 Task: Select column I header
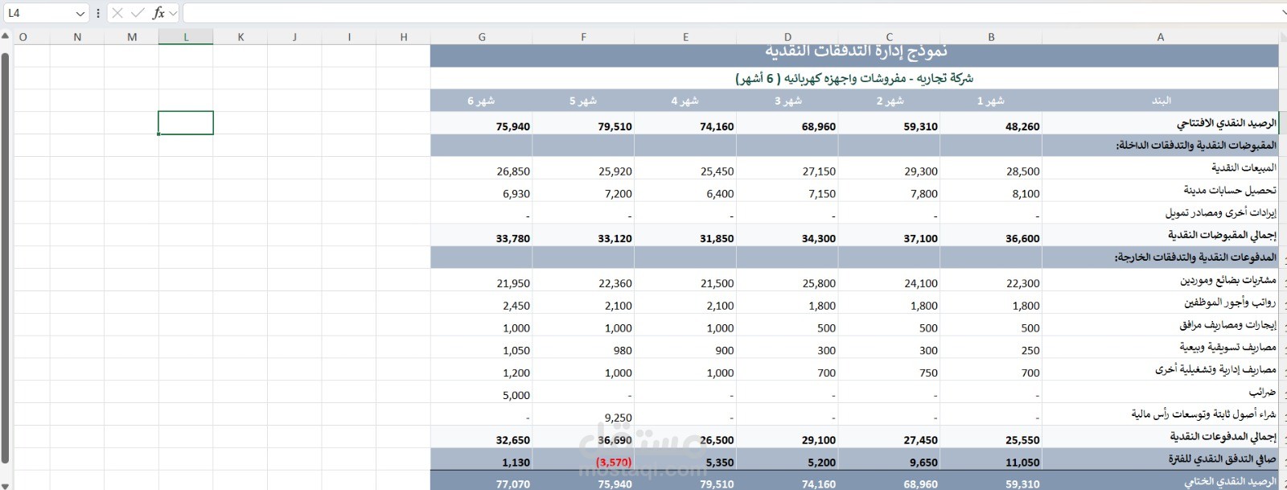point(349,37)
